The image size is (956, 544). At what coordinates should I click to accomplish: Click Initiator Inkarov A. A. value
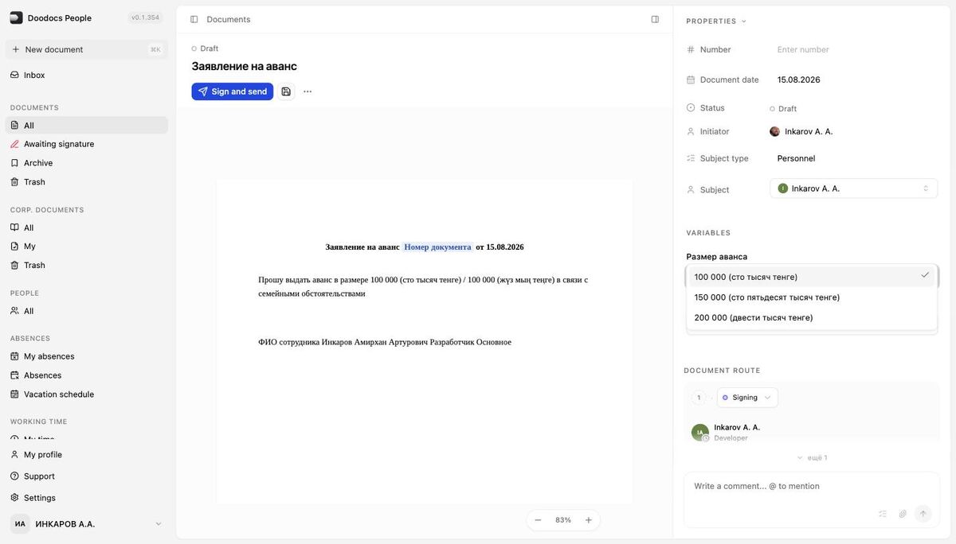801,131
